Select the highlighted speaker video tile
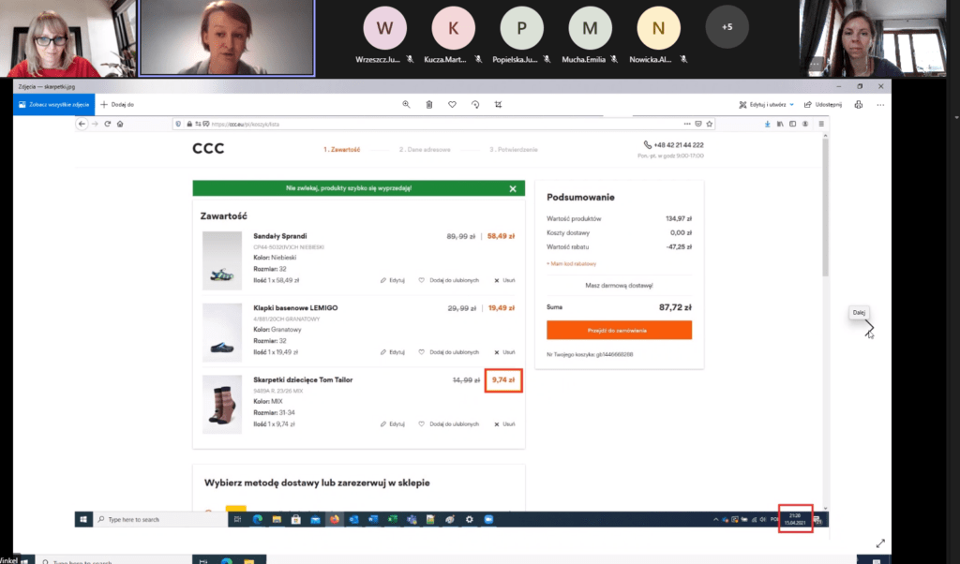 (227, 37)
